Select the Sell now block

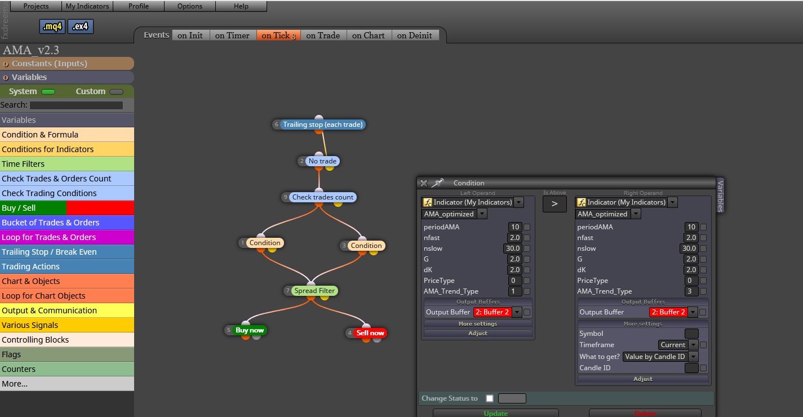point(370,332)
